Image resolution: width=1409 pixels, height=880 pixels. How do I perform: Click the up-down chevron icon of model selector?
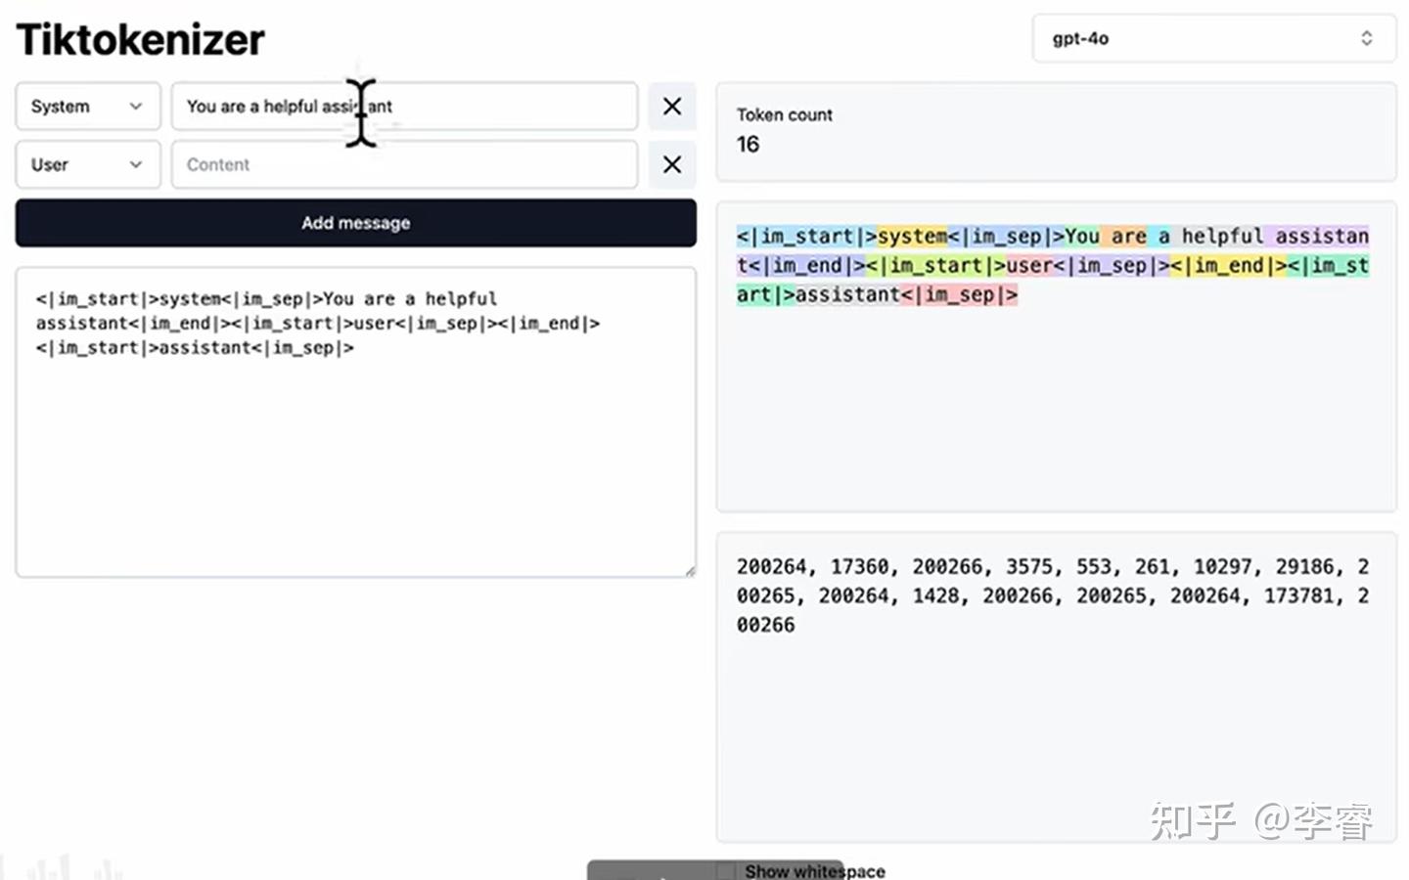[1367, 39]
